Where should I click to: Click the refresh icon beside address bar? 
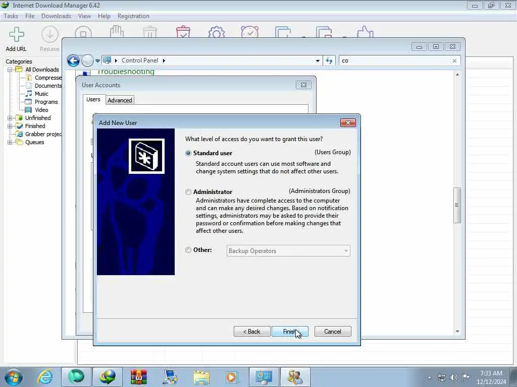coord(329,60)
